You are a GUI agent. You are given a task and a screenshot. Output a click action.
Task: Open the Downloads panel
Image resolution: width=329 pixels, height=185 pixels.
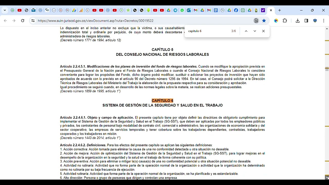(x=298, y=21)
